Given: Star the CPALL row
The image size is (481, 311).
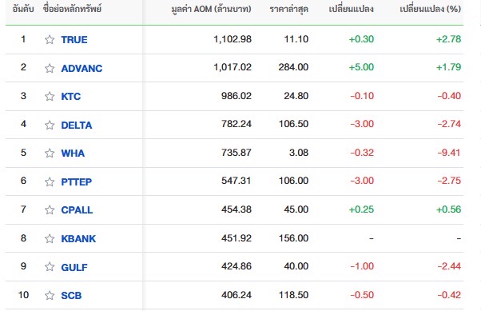Looking at the screenshot, I should pyautogui.click(x=50, y=209).
